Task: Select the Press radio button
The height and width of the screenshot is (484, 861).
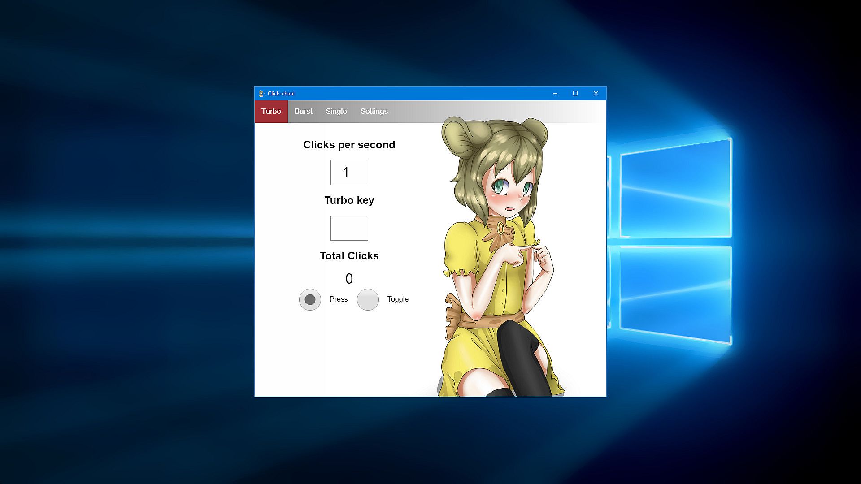Action: 310,299
